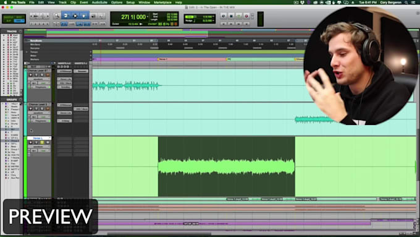
Task: Solo the Chorus Lead 1 track
Action: coord(42,75)
